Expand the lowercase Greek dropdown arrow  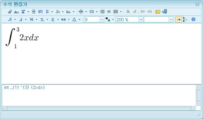pyautogui.click(x=26, y=20)
